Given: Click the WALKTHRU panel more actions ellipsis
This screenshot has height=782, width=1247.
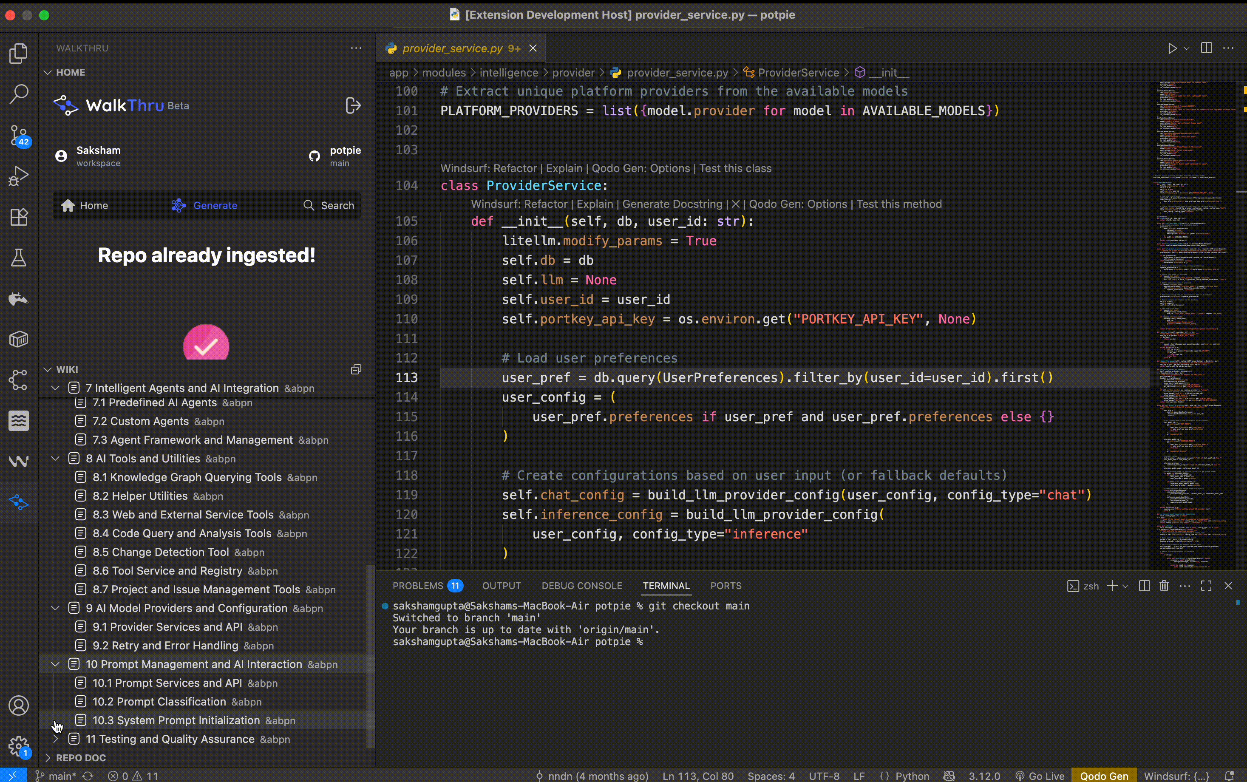Looking at the screenshot, I should (356, 48).
